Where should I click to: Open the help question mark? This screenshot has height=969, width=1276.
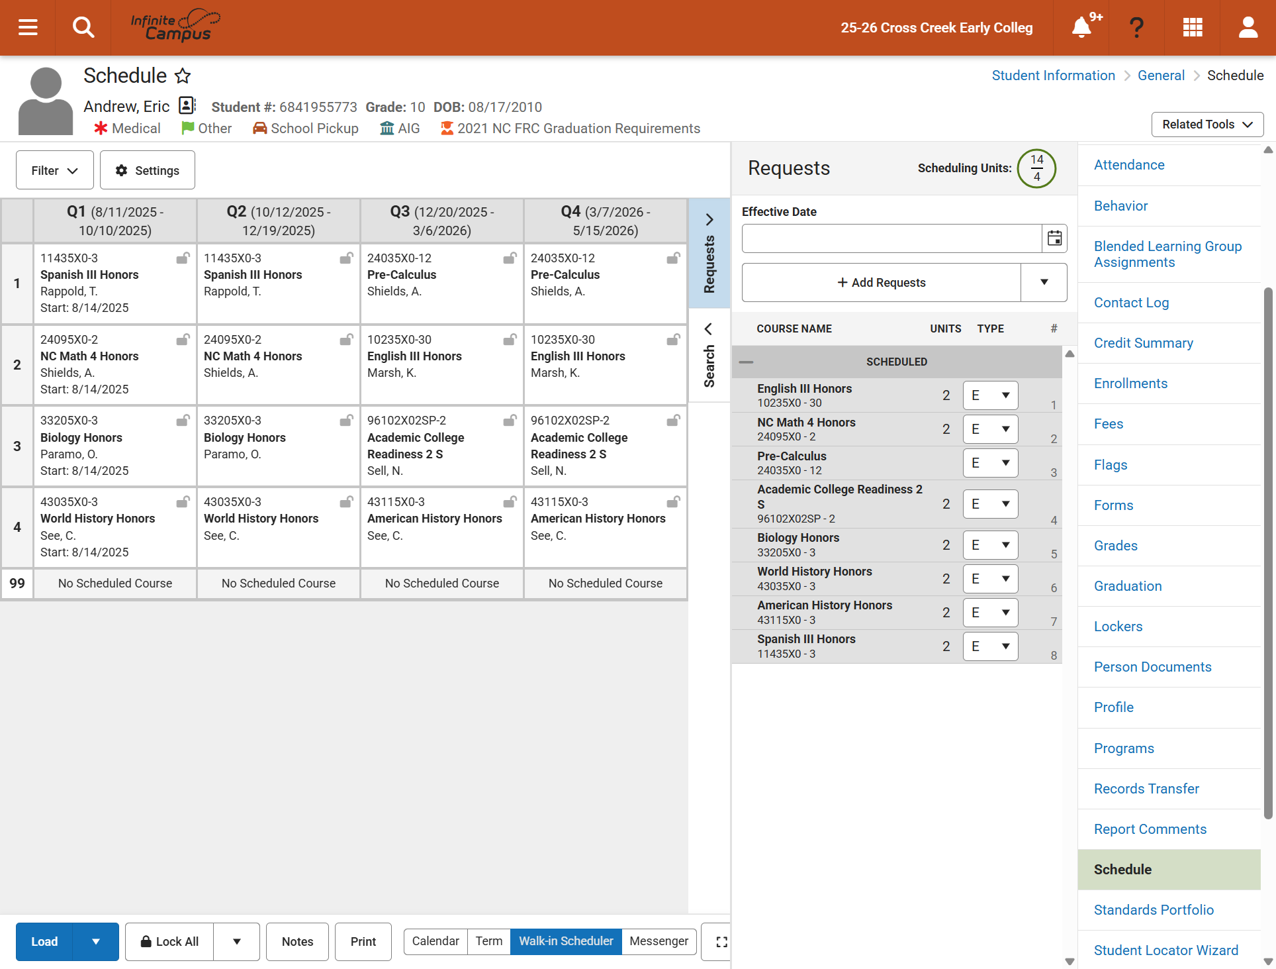click(1136, 27)
